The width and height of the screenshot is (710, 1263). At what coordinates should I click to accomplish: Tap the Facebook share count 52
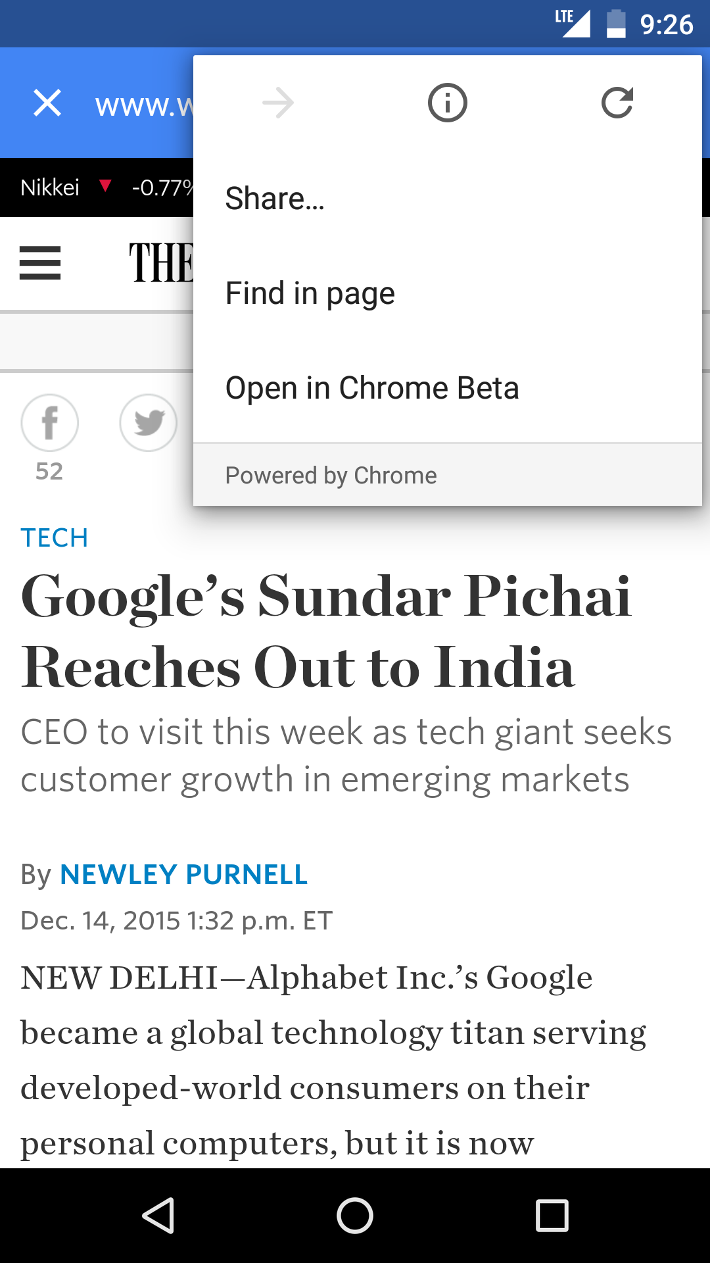pos(49,472)
